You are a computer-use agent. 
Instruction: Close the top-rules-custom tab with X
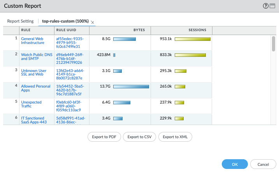click(x=92, y=22)
